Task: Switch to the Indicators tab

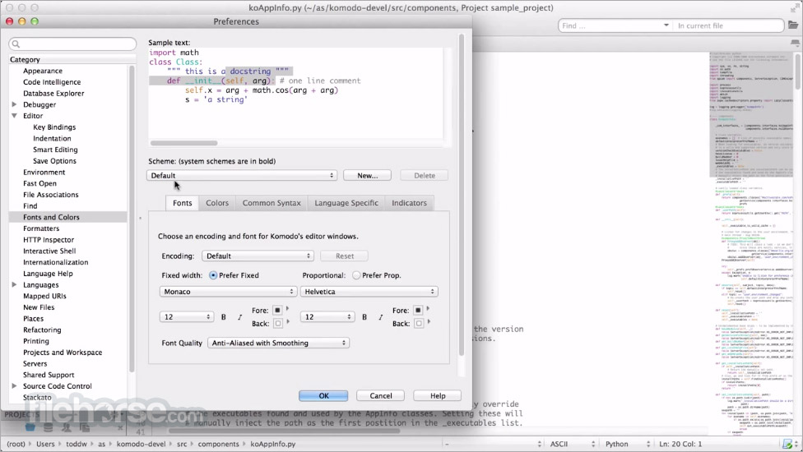Action: pyautogui.click(x=409, y=203)
